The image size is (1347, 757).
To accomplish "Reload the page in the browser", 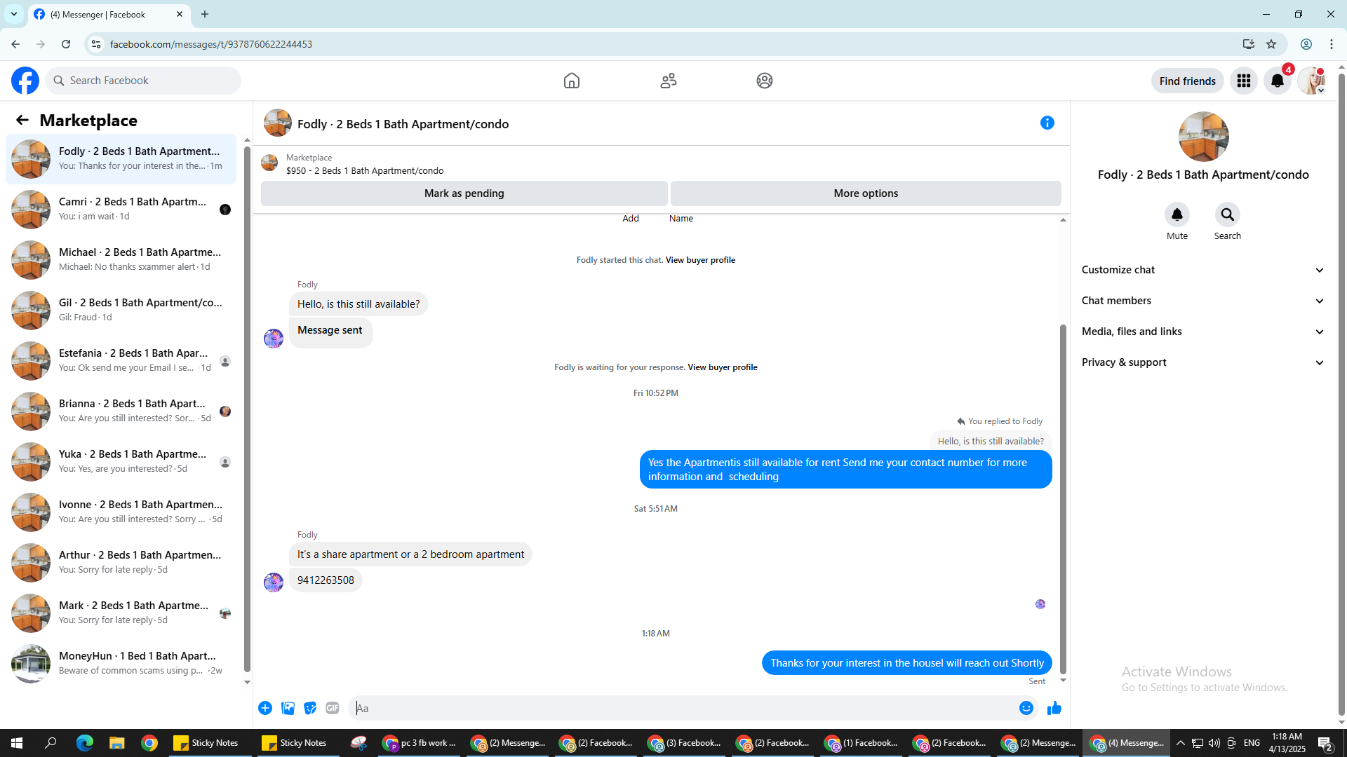I will click(66, 44).
